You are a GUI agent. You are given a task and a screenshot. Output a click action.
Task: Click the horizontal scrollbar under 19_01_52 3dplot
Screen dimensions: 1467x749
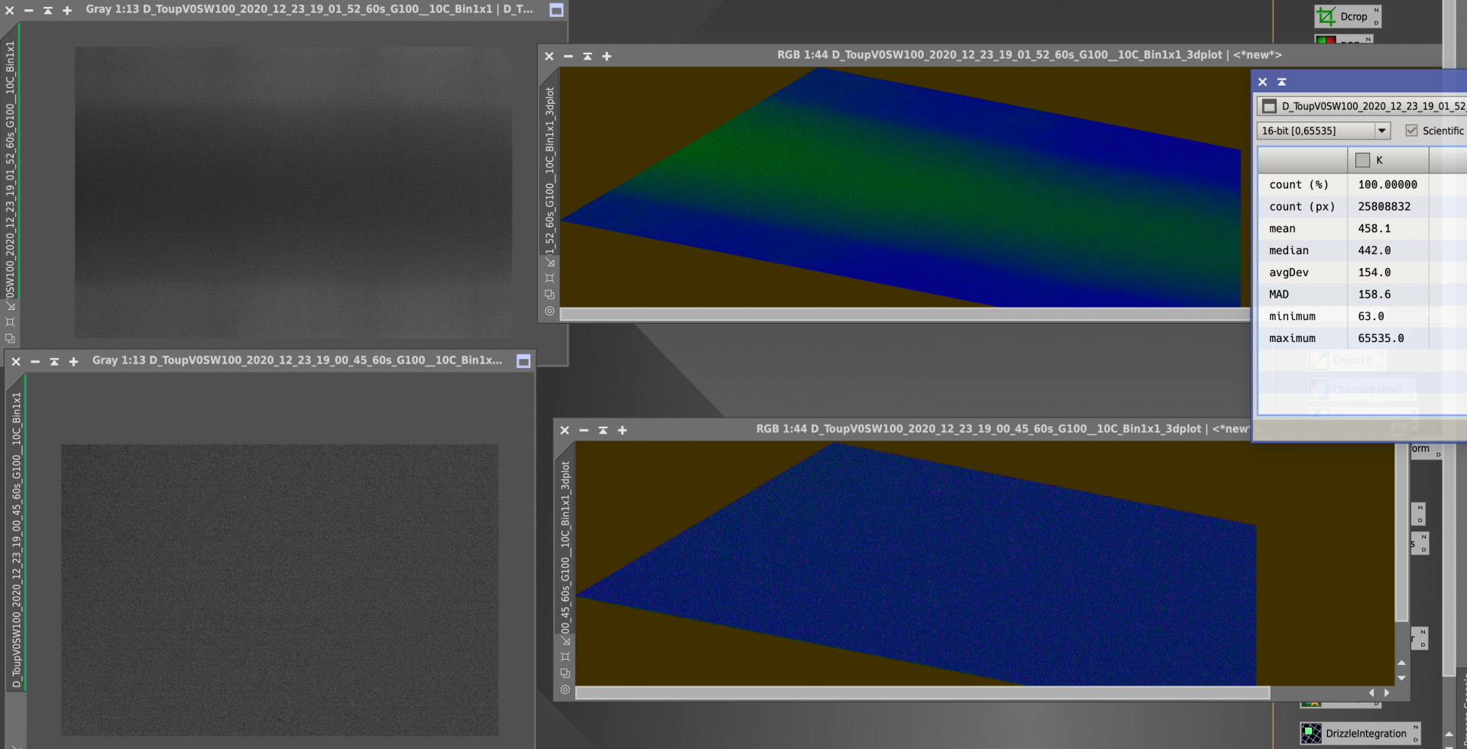click(x=905, y=314)
